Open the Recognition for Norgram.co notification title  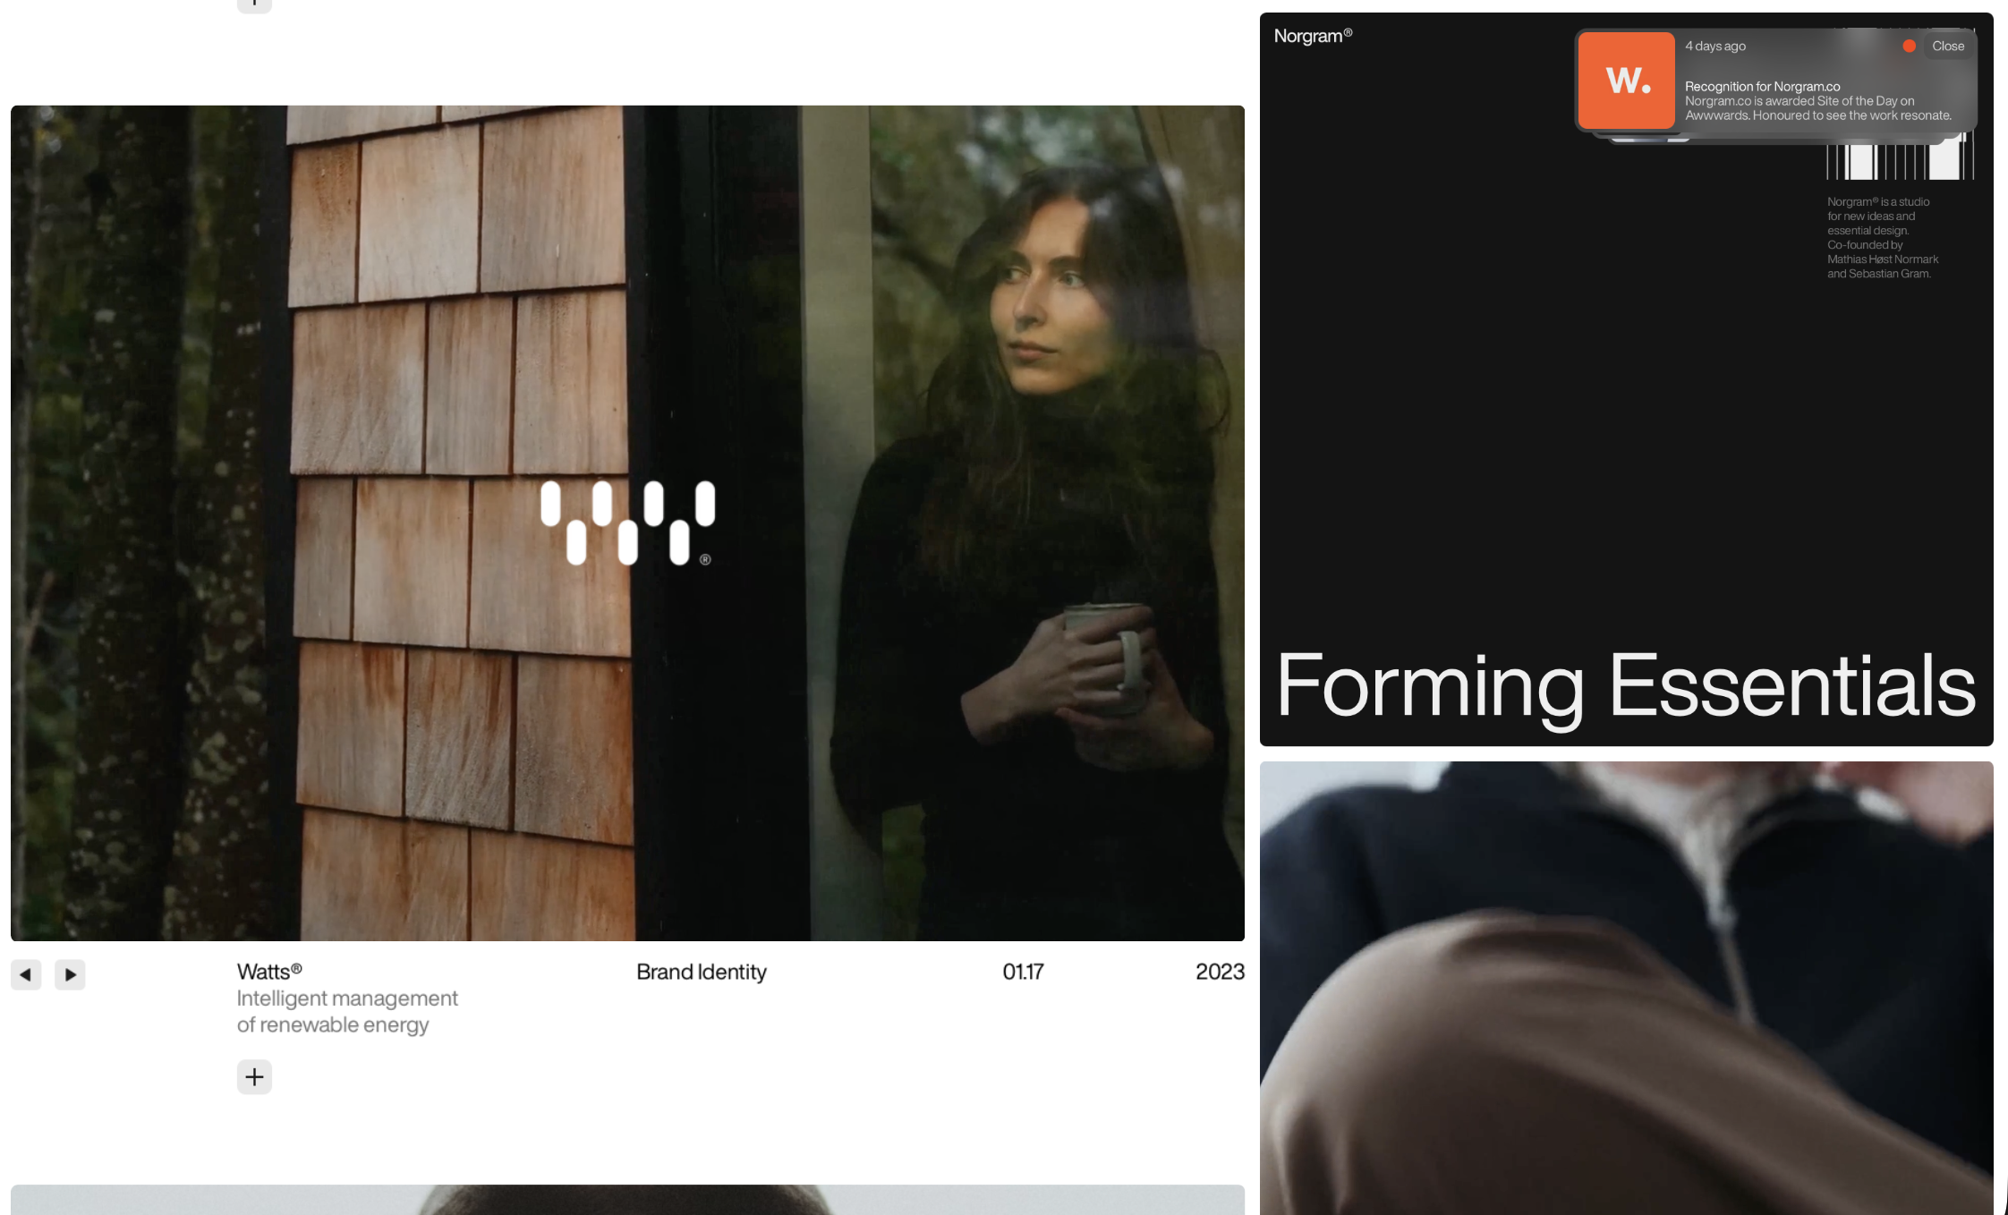pos(1762,87)
